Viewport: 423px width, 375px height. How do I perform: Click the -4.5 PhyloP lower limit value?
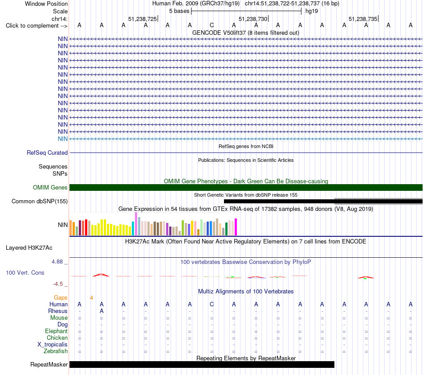58,284
